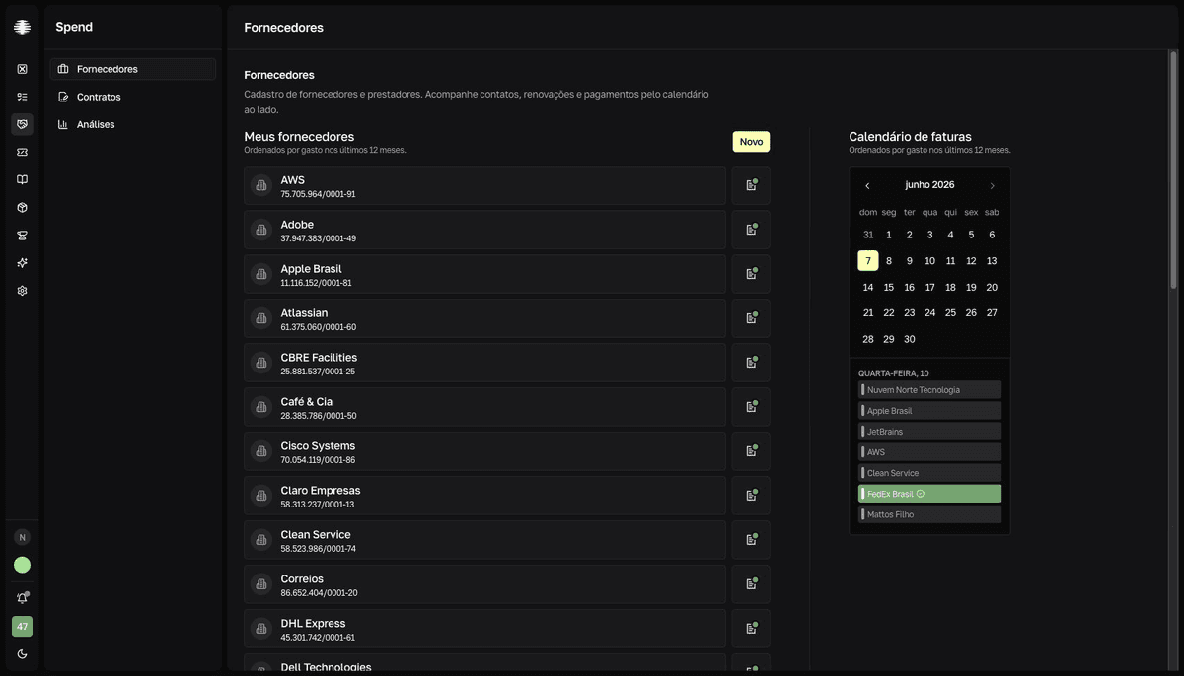Open the Claro Empresas row document icon
The width and height of the screenshot is (1184, 676).
(x=751, y=496)
